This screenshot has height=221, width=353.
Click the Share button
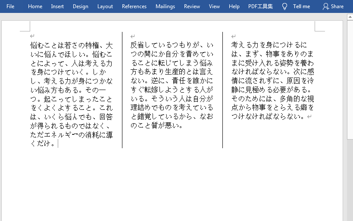click(x=333, y=6)
